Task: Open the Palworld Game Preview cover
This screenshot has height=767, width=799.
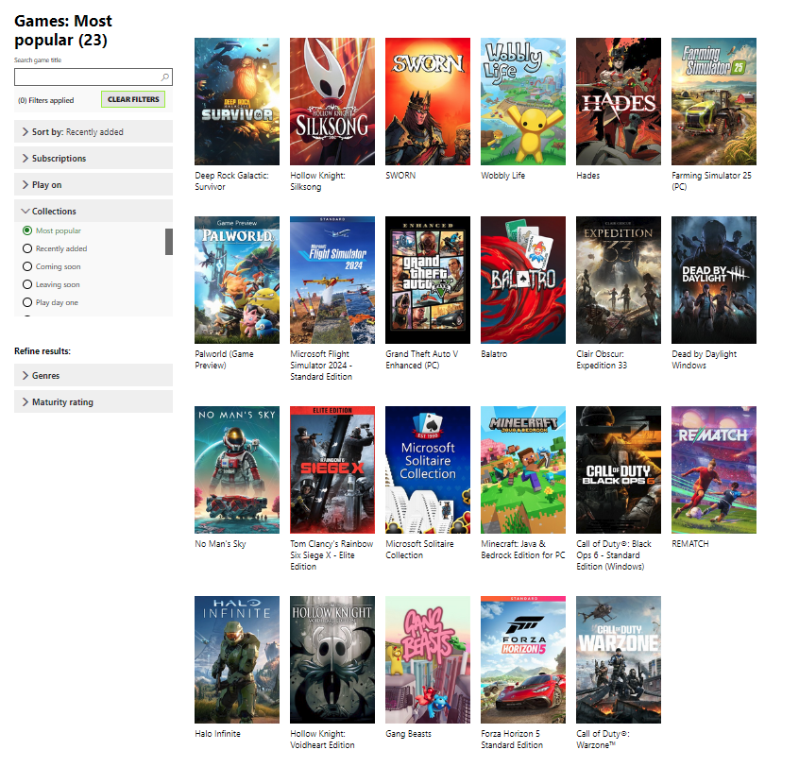Action: (237, 280)
